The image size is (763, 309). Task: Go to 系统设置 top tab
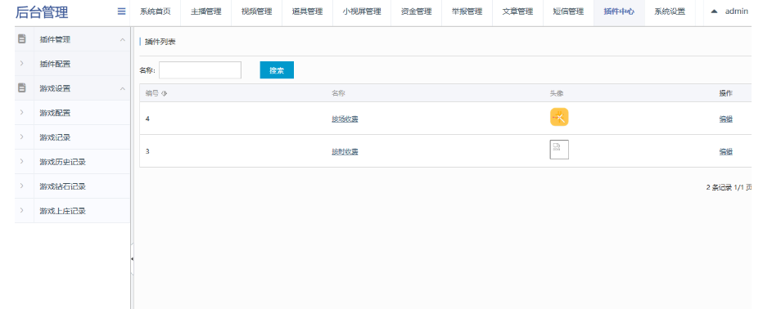(x=670, y=11)
